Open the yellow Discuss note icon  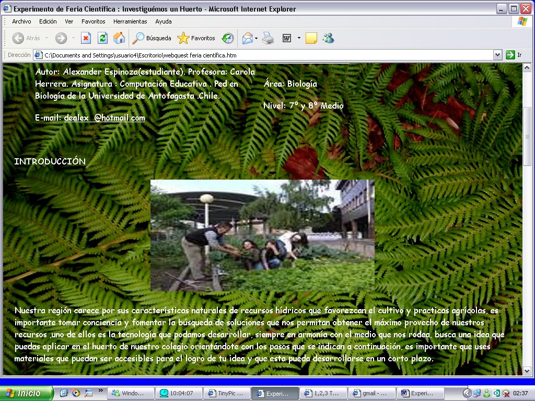click(x=311, y=38)
